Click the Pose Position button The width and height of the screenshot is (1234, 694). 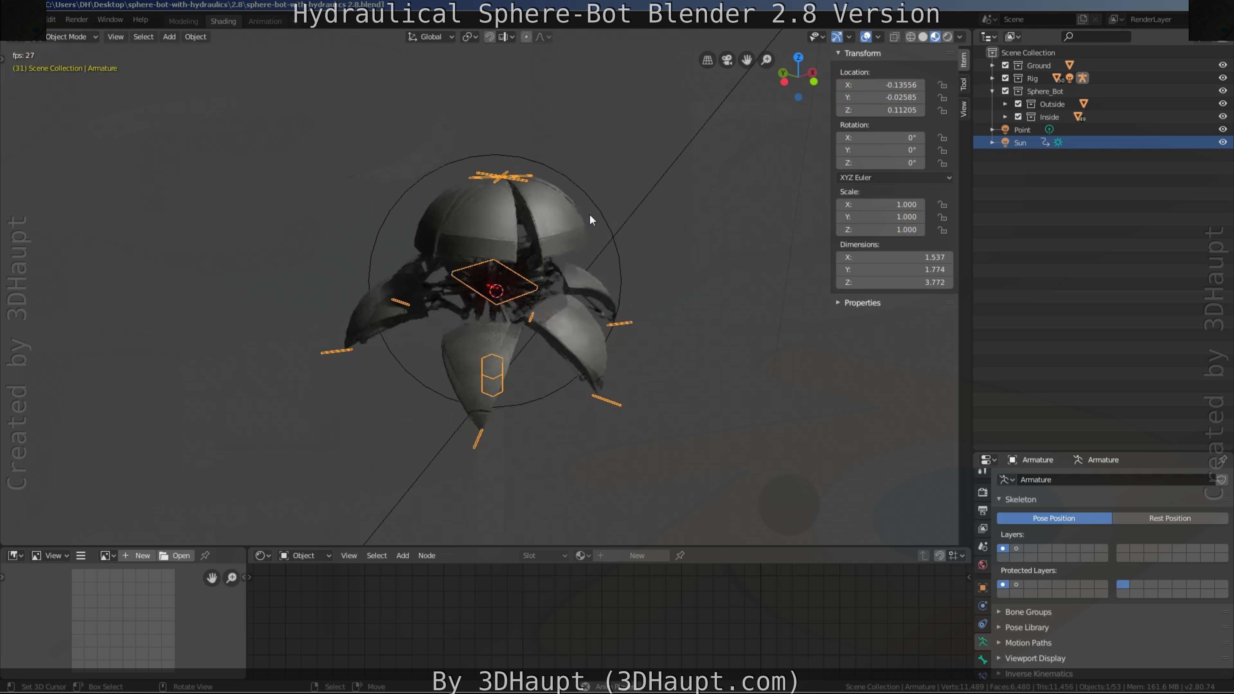click(1054, 518)
